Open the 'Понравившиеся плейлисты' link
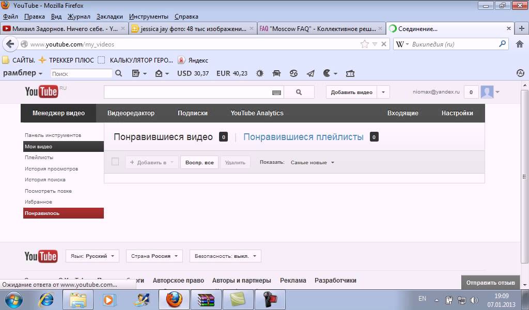529x310 pixels. coord(303,137)
